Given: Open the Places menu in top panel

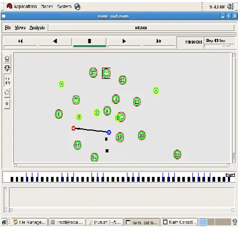Looking at the screenshot, I should coord(47,6).
